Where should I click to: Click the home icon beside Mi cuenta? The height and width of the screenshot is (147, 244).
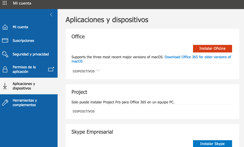[5, 27]
